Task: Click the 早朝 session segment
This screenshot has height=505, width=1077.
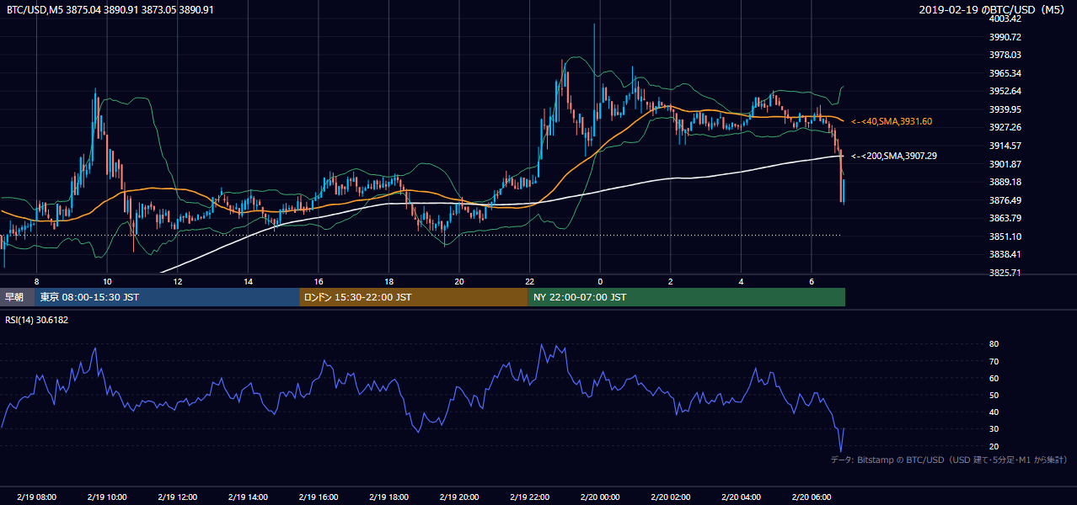Action: point(17,297)
